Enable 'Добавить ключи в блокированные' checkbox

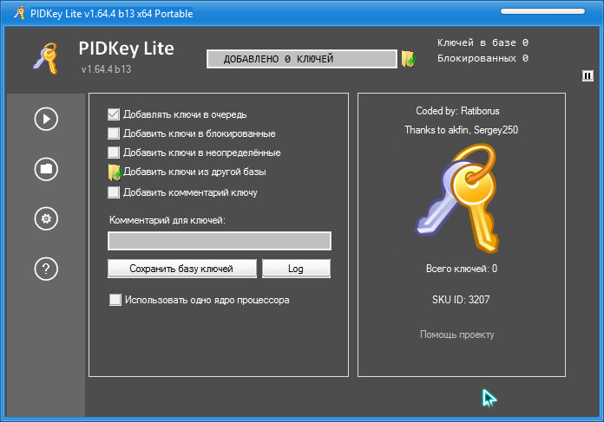point(114,133)
